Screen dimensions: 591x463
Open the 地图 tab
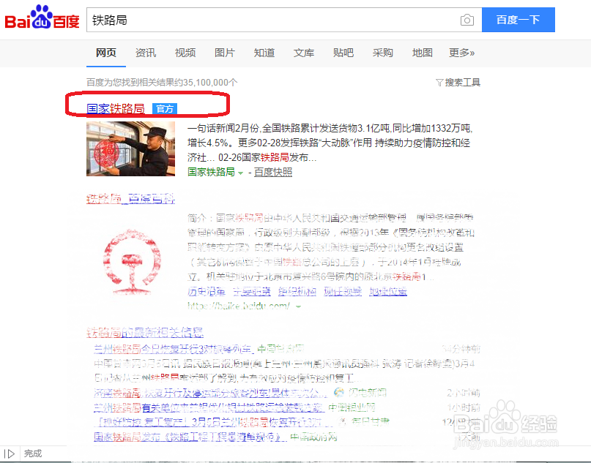coord(423,53)
